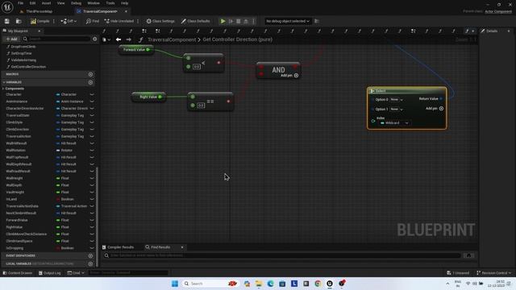Click the Float type pill of WallDepth
Viewport: 516px width, 290px height.
tap(63, 185)
